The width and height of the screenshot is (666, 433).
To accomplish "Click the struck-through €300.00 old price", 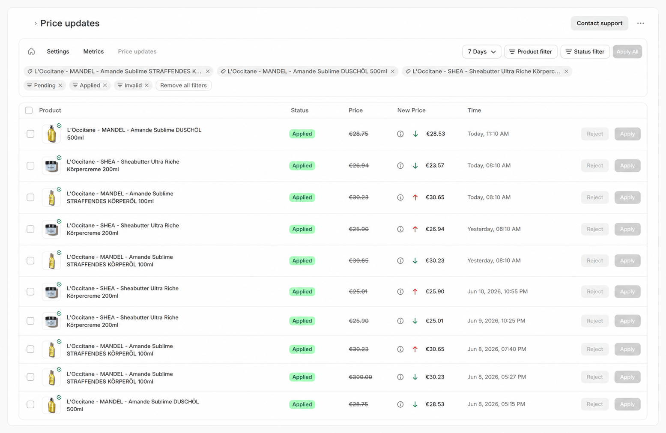I will [x=360, y=377].
